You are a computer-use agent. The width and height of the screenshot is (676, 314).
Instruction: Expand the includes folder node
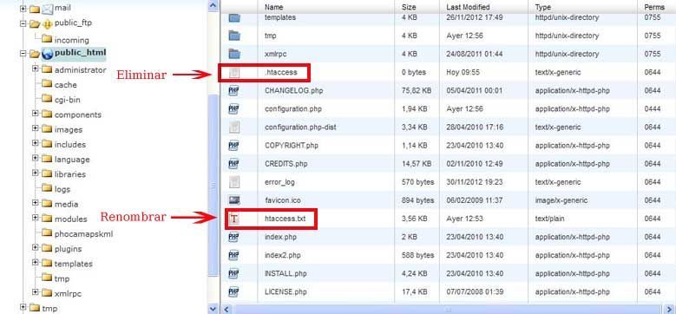coord(36,143)
